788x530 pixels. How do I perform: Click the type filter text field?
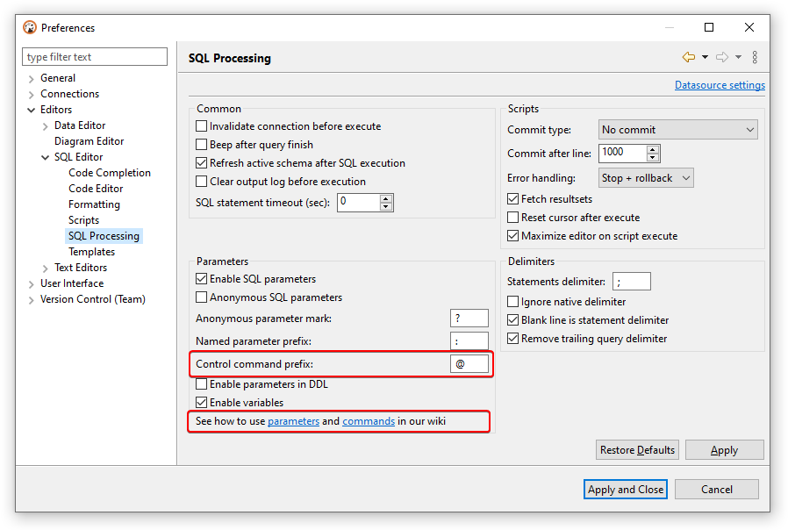point(94,56)
